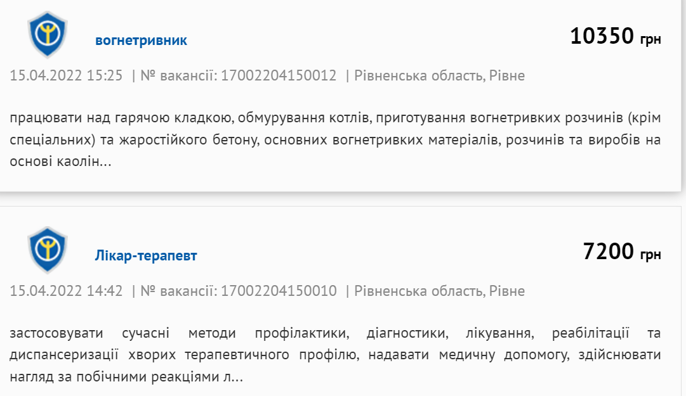Click the вогнетривник listing's Рівненська область, Рівне location
Image resolution: width=686 pixels, height=396 pixels.
439,75
